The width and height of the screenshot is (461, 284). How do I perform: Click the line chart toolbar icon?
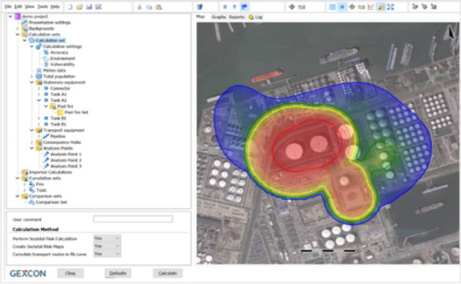371,7
